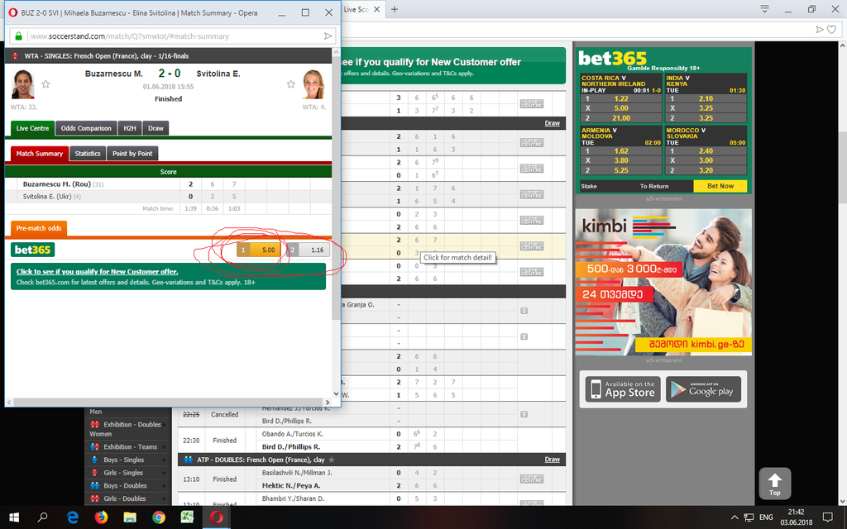
Task: Launch Firefox from taskbar
Action: (x=101, y=517)
